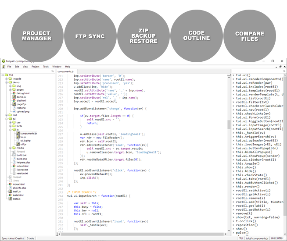Click the build.bat file icon
Image resolution: width=287 pixels, height=241 pixels.
coord(14,155)
